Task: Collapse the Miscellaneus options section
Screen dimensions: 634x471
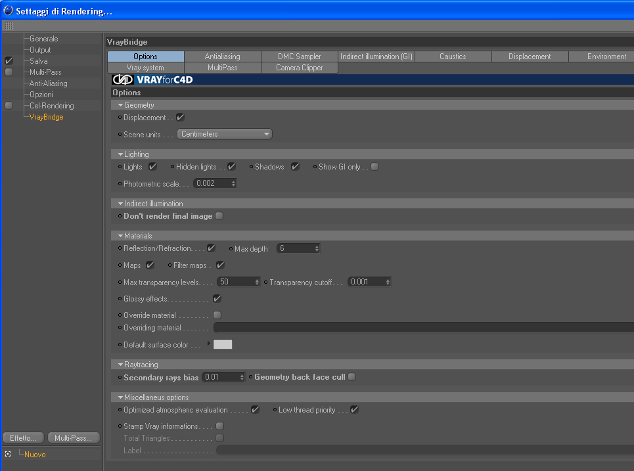Action: click(120, 397)
